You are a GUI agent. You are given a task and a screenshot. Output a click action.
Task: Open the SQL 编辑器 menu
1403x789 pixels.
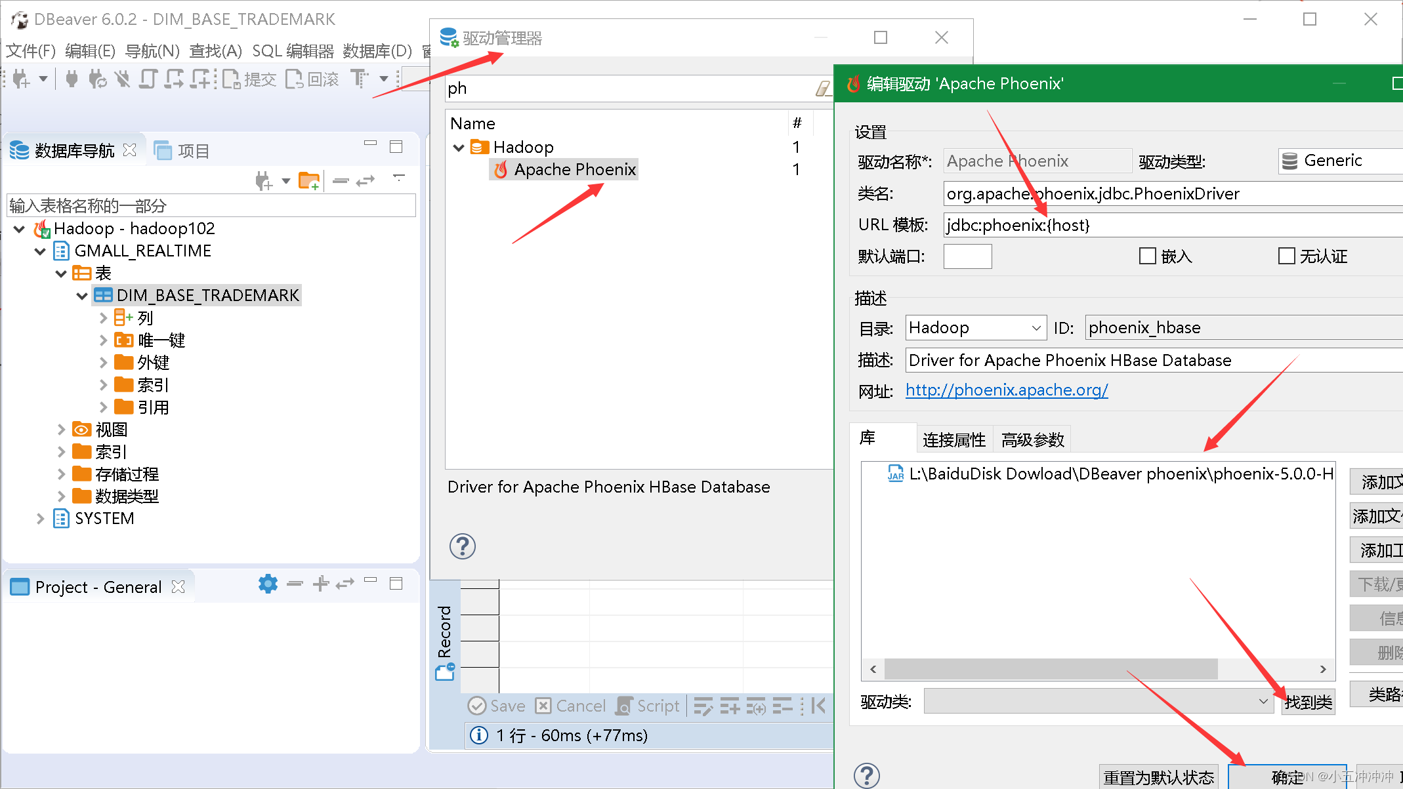293,51
